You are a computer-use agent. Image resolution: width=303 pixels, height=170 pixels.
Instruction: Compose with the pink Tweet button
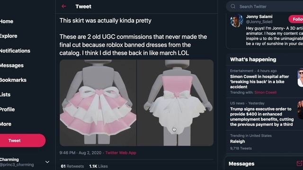click(x=22, y=141)
